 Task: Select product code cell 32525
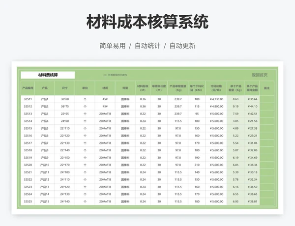tap(28, 201)
